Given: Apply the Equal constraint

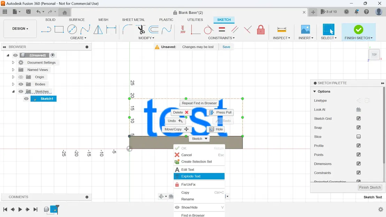Looking at the screenshot, I should pyautogui.click(x=222, y=30).
